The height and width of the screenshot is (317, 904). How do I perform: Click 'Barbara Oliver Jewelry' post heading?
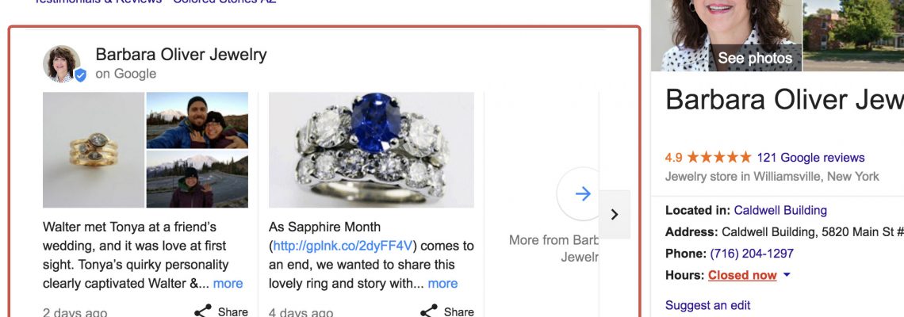(181, 55)
